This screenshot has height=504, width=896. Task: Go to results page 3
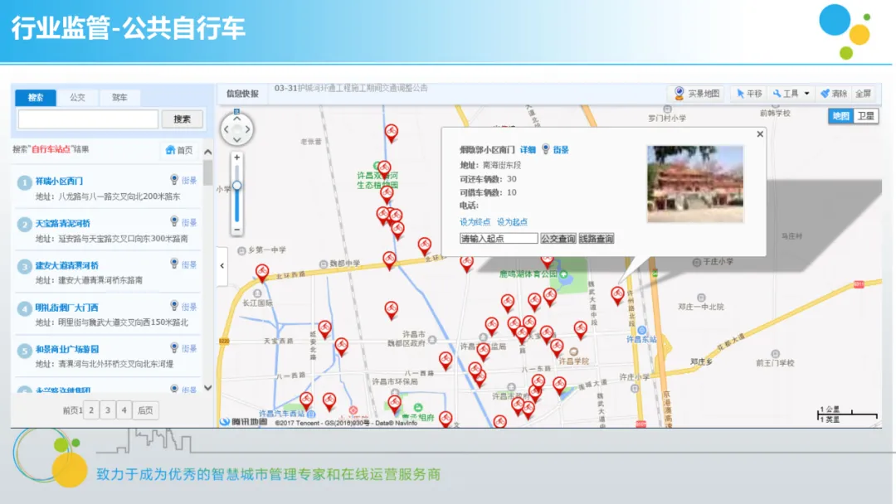pos(107,409)
